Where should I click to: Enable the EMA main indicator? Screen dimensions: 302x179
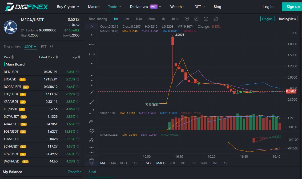tap(113, 163)
